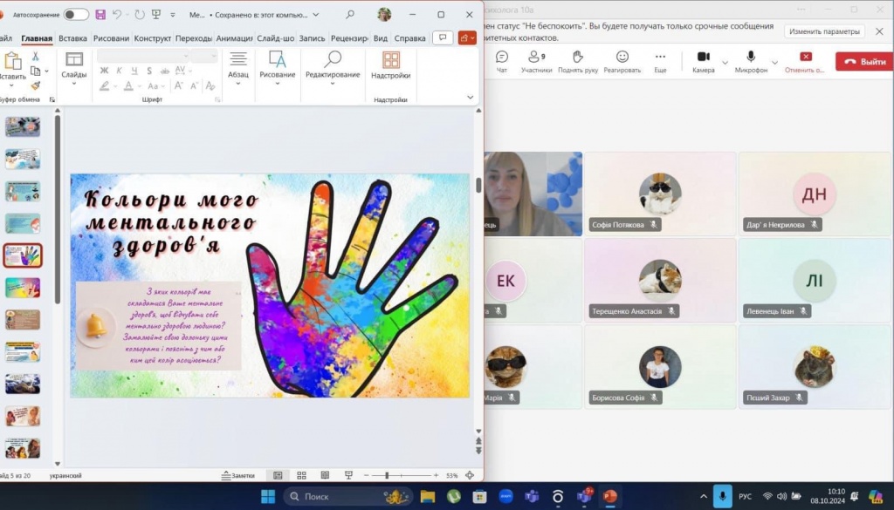The height and width of the screenshot is (510, 894).
Task: Toggle the AutoSave switch
Action: [x=76, y=15]
